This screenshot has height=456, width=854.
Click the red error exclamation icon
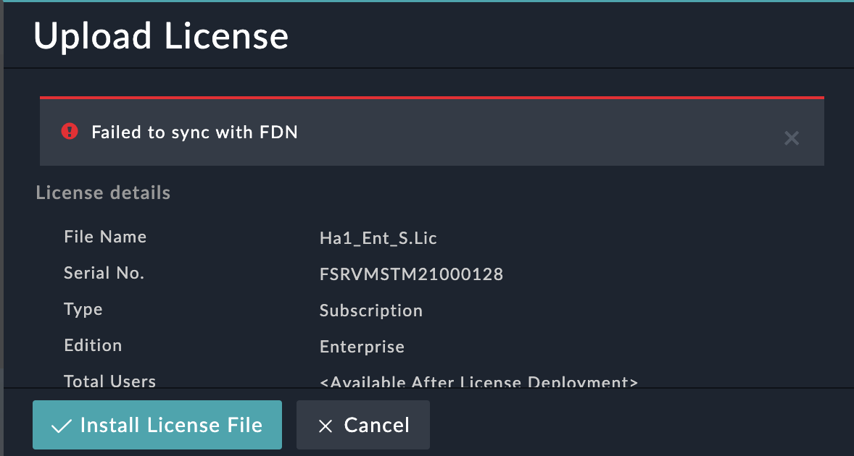click(x=70, y=132)
